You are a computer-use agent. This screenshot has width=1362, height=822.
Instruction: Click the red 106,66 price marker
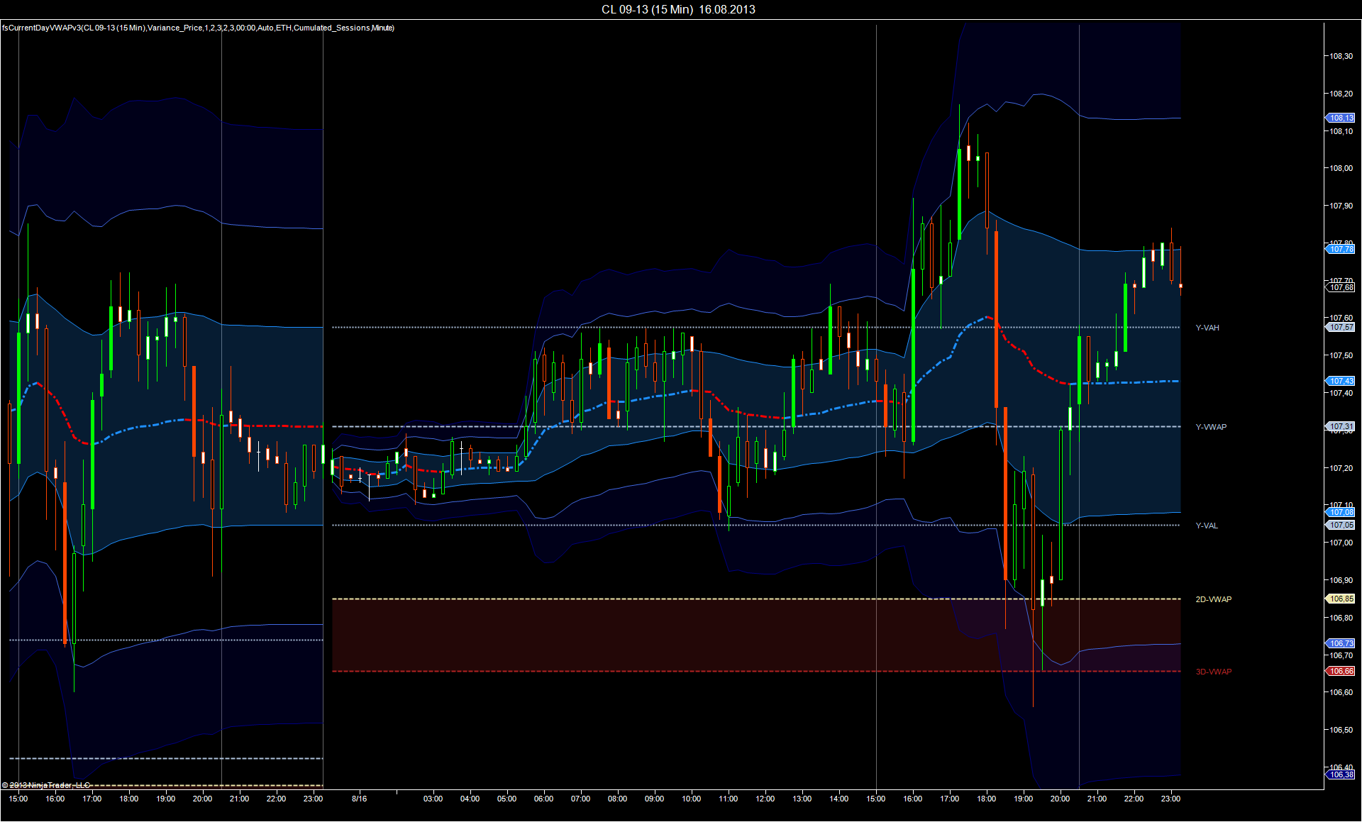click(x=1341, y=671)
